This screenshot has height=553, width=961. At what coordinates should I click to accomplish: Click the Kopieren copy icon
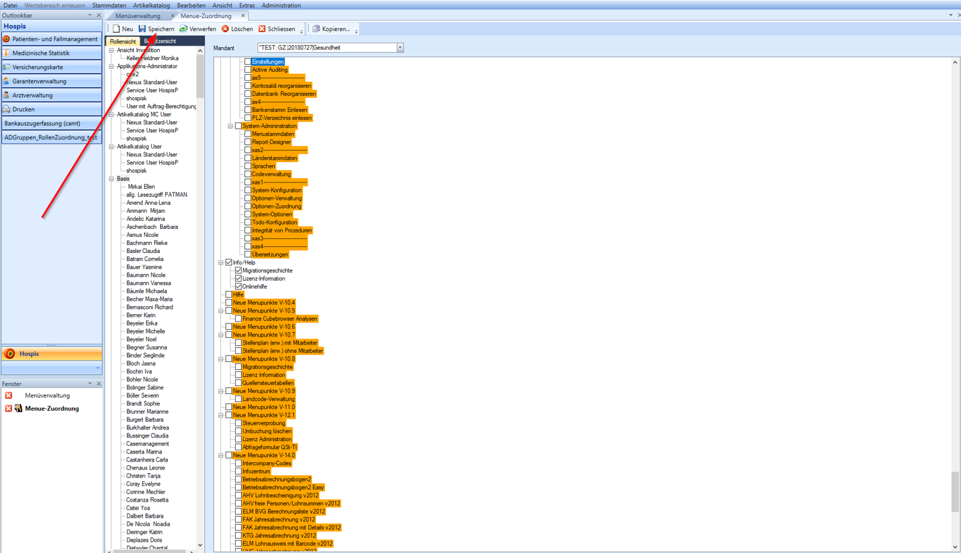(x=316, y=29)
